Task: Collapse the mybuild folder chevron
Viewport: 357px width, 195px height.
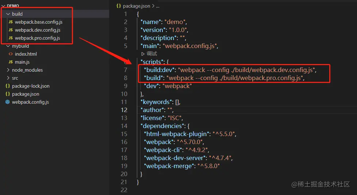Action: [8, 46]
